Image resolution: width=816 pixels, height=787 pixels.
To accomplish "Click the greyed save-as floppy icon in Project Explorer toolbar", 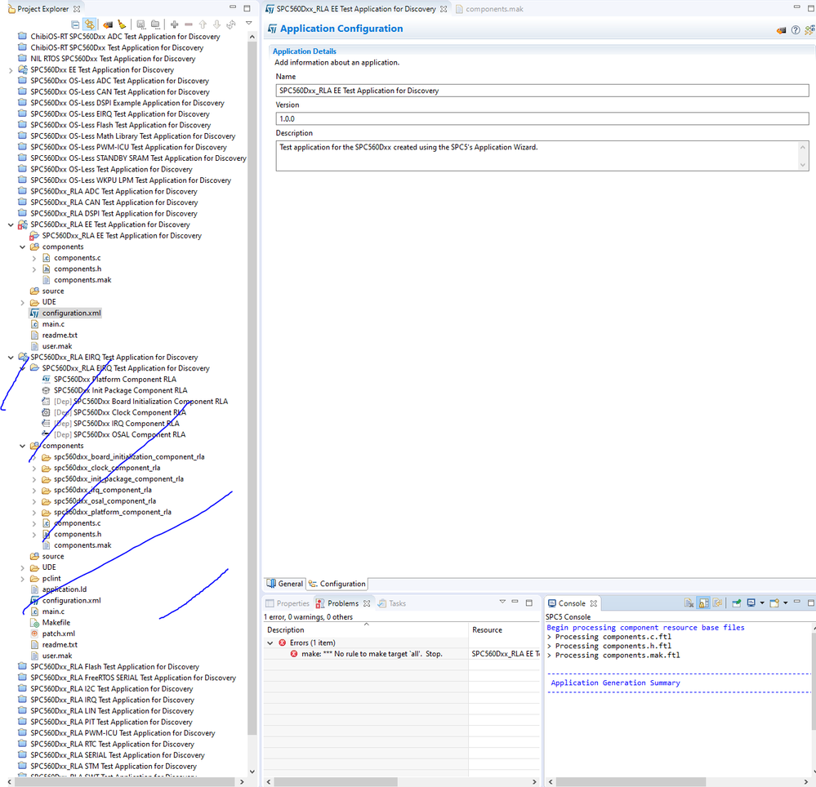I will [x=140, y=24].
